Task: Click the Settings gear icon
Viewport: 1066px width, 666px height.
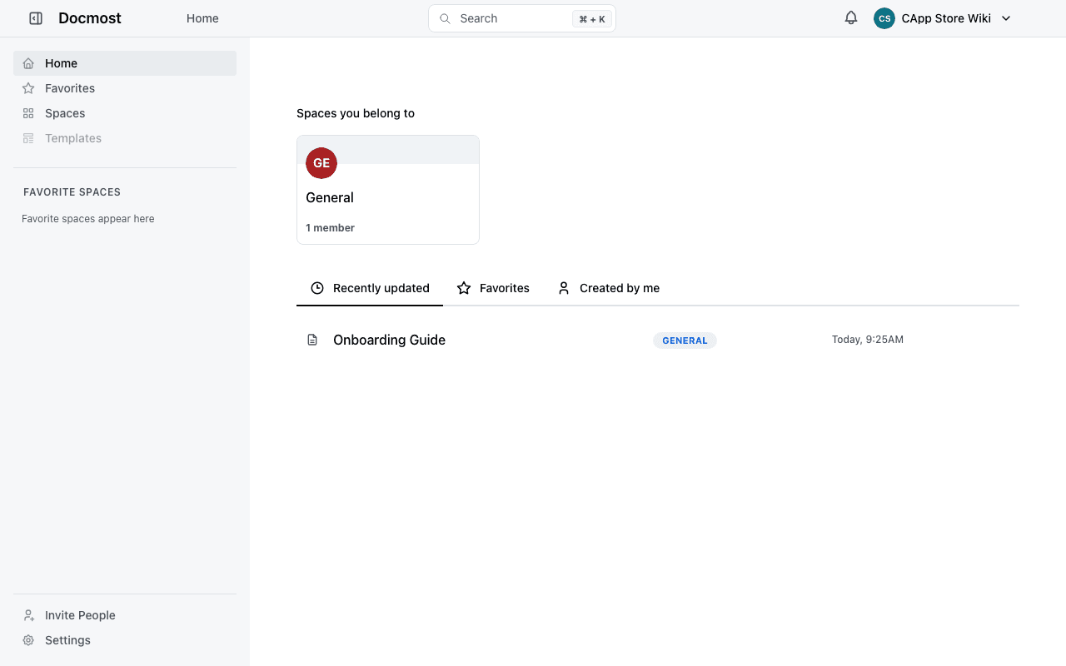Action: pyautogui.click(x=28, y=640)
